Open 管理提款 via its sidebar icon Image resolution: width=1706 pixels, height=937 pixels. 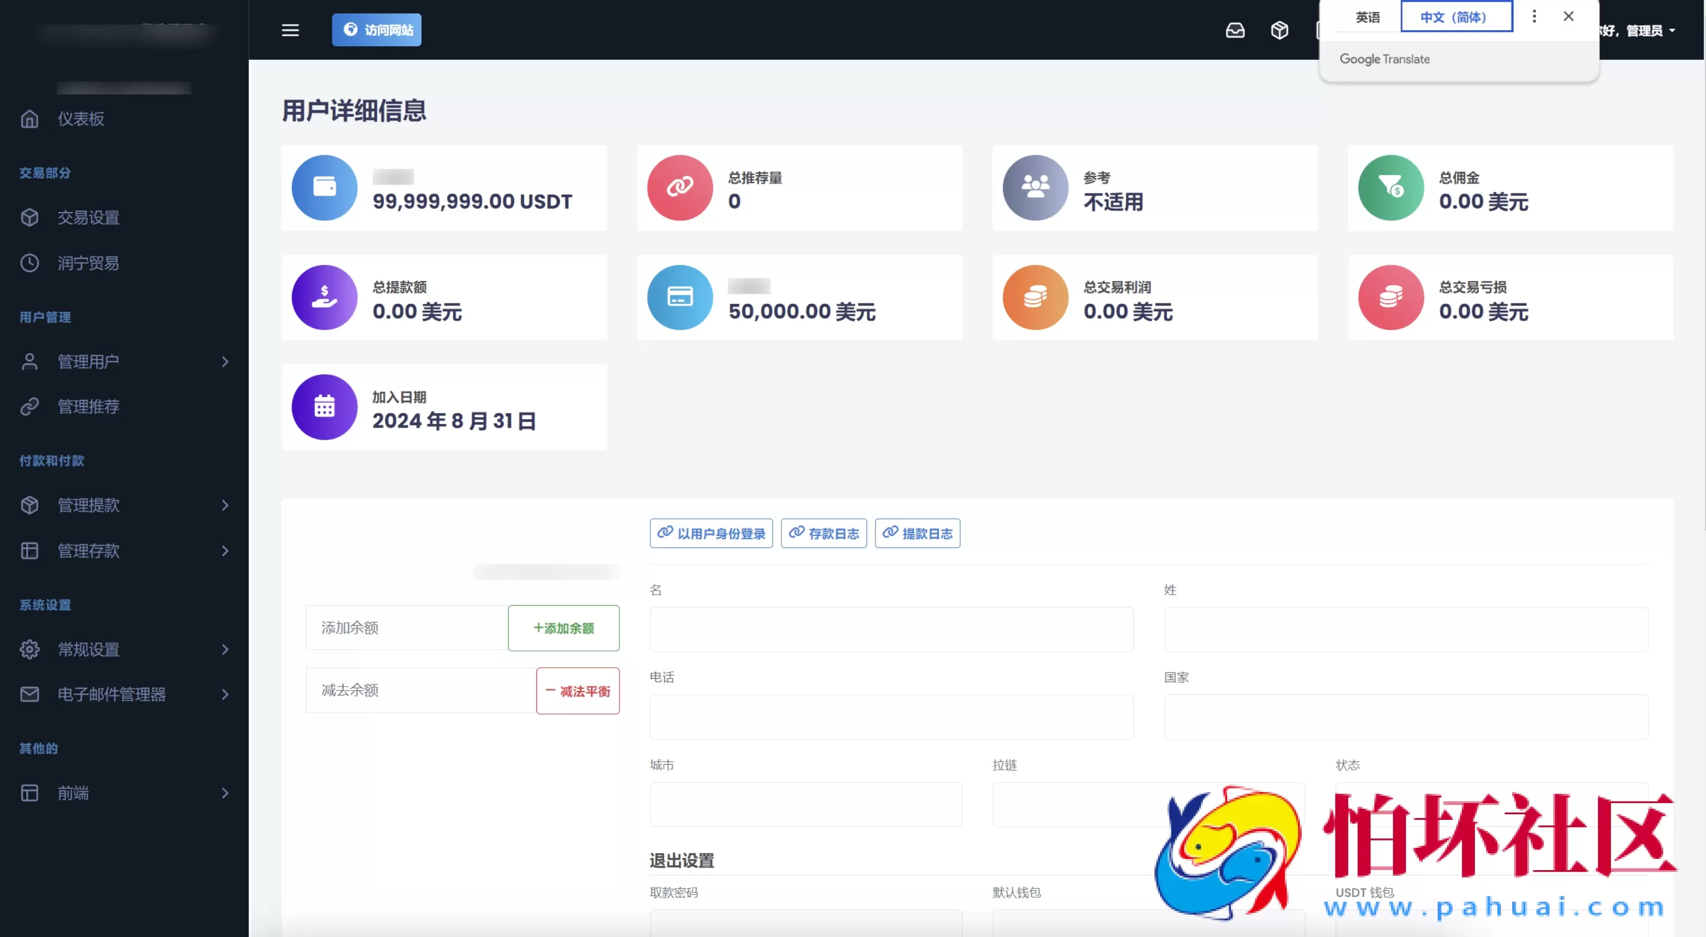[x=29, y=505]
